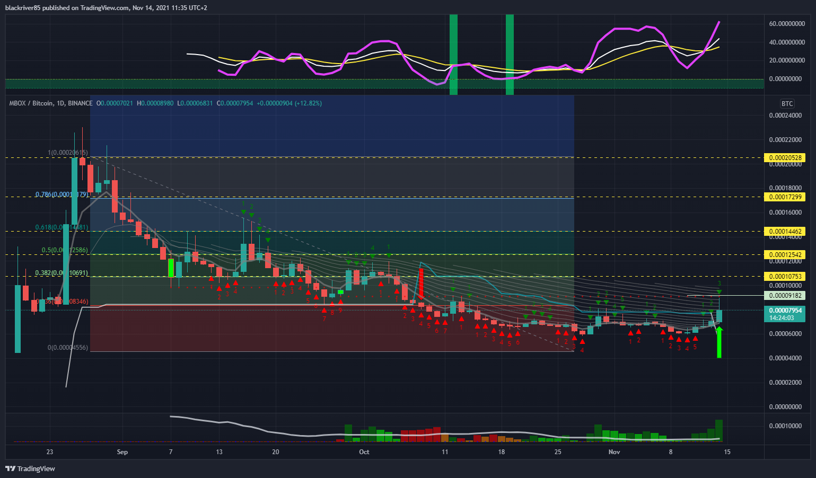Select the 0.00012542 yellow price label
Image resolution: width=816 pixels, height=478 pixels.
[785, 255]
